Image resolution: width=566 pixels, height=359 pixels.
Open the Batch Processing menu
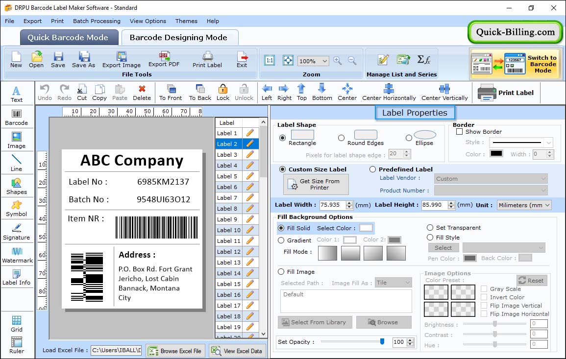click(x=97, y=21)
